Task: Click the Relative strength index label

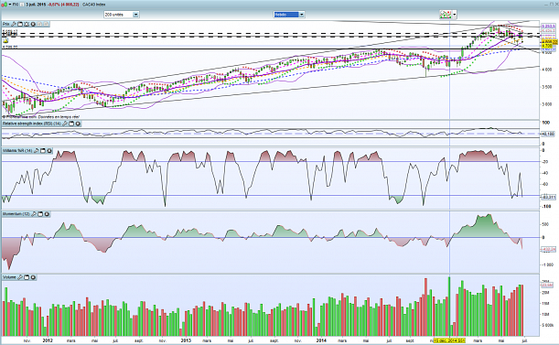Action: pyautogui.click(x=32, y=124)
